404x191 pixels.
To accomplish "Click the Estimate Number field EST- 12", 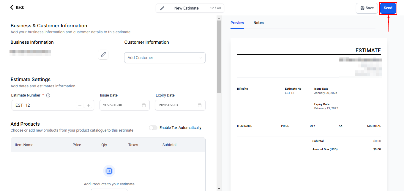I will pos(53,105).
